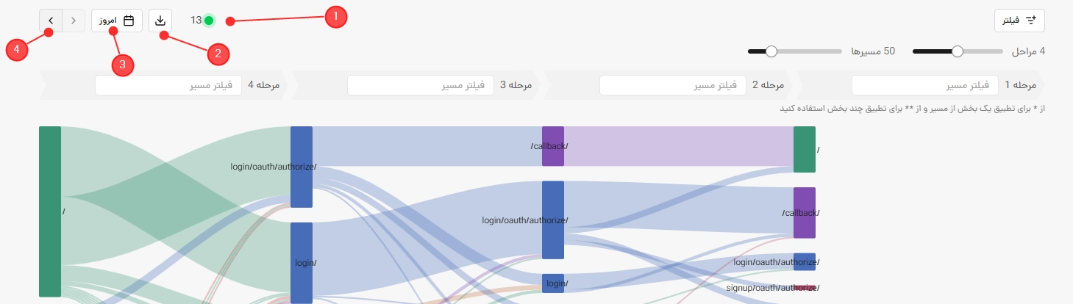This screenshot has height=304, width=1073.
Task: Adjust the مسیرها paths slider handle
Action: (x=771, y=51)
